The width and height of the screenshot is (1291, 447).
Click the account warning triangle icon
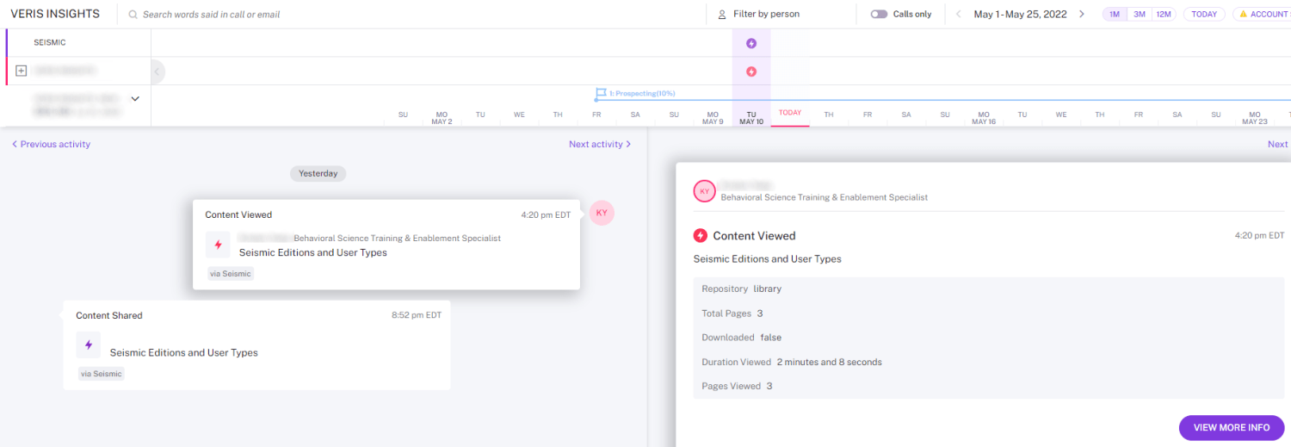[x=1243, y=15]
